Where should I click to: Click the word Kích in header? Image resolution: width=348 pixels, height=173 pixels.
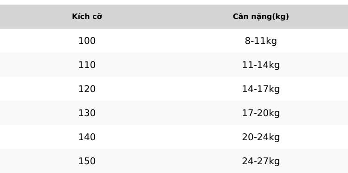(79, 17)
